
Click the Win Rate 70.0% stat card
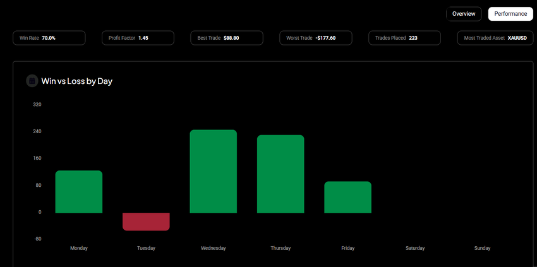[49, 38]
